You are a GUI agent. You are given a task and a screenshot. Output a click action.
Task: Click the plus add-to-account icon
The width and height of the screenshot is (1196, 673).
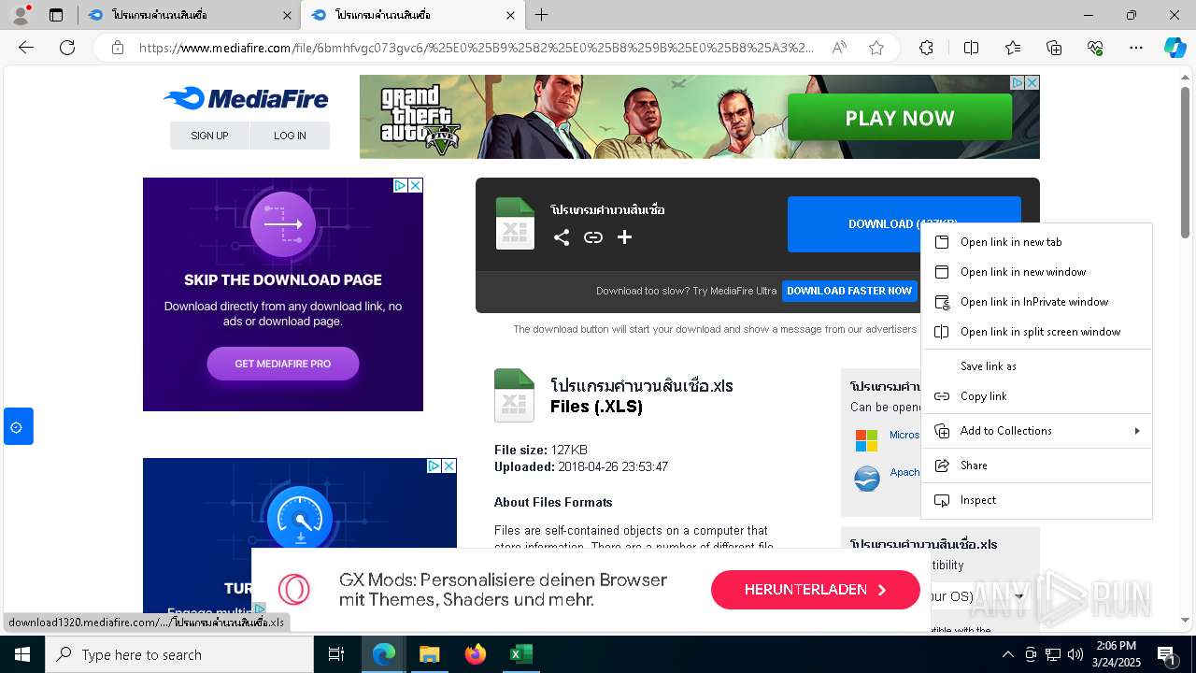(625, 237)
